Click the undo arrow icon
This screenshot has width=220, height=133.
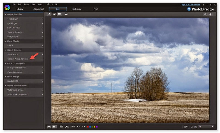[x=48, y=4]
